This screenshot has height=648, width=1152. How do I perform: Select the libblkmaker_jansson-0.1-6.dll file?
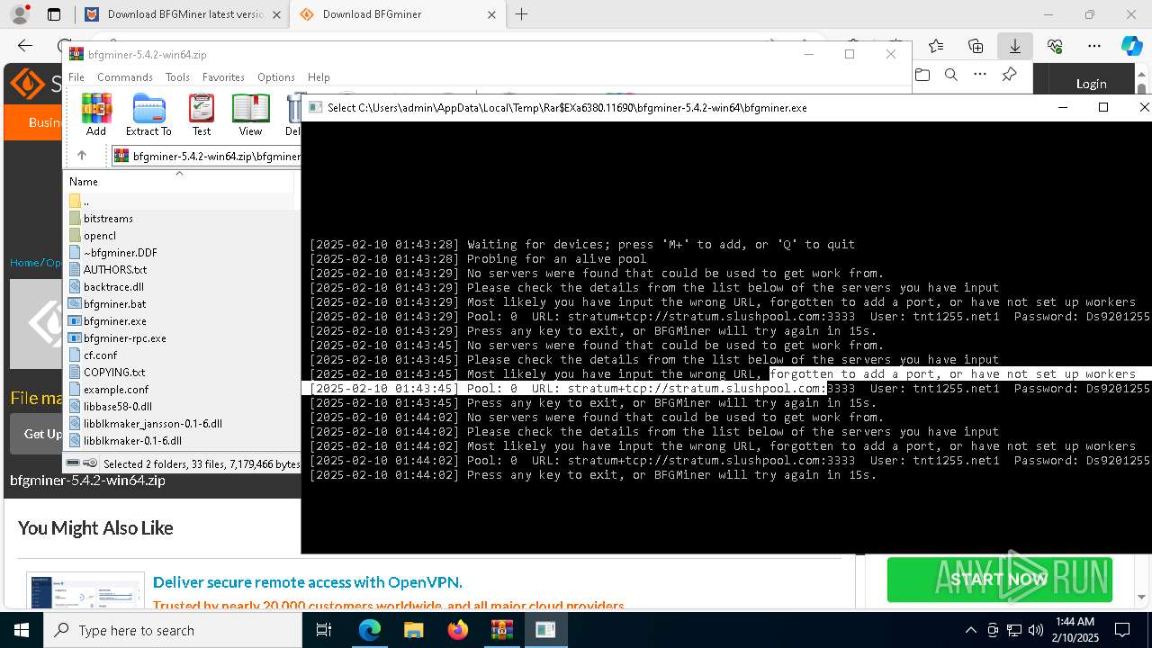pyautogui.click(x=152, y=424)
